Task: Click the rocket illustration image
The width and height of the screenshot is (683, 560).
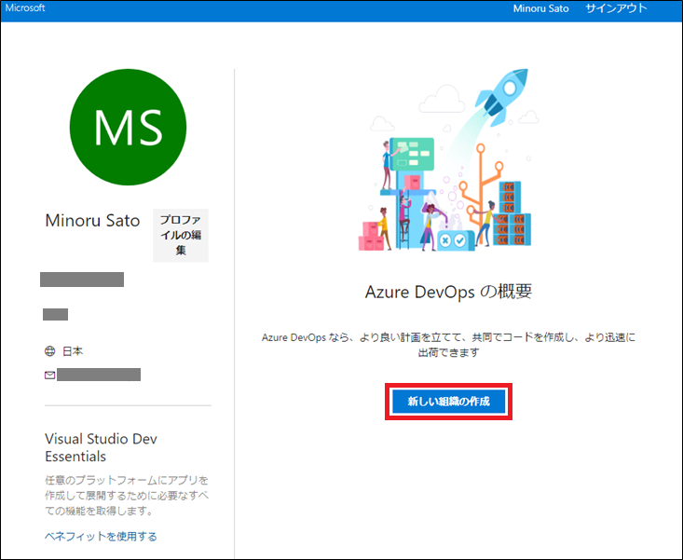Action: coord(448,159)
